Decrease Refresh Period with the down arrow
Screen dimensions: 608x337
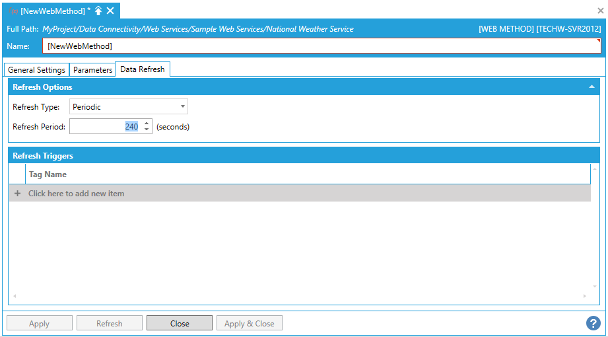[147, 130]
